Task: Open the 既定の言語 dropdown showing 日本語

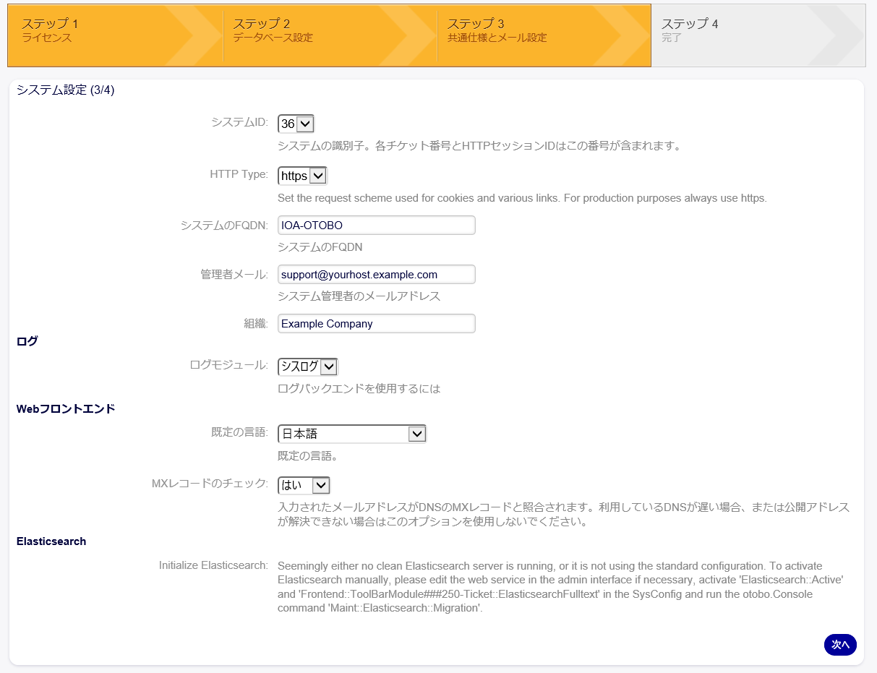Action: coord(352,433)
